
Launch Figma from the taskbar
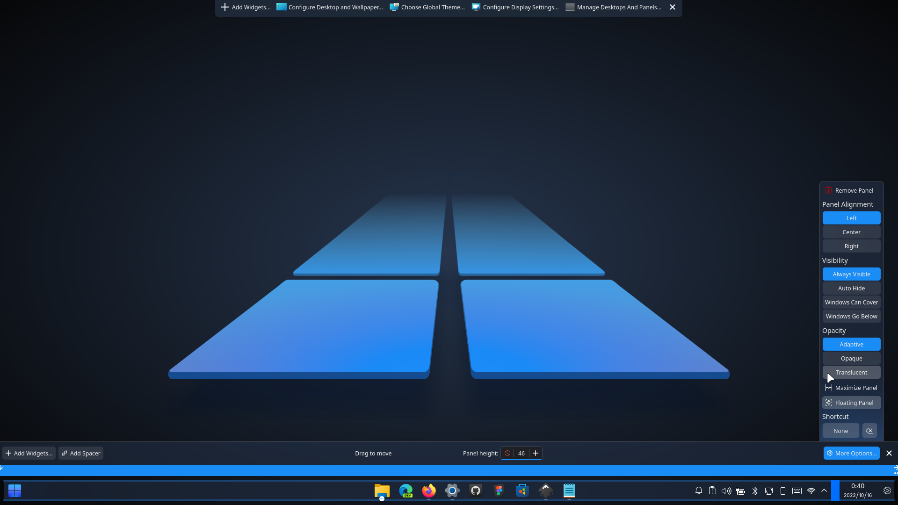click(499, 491)
